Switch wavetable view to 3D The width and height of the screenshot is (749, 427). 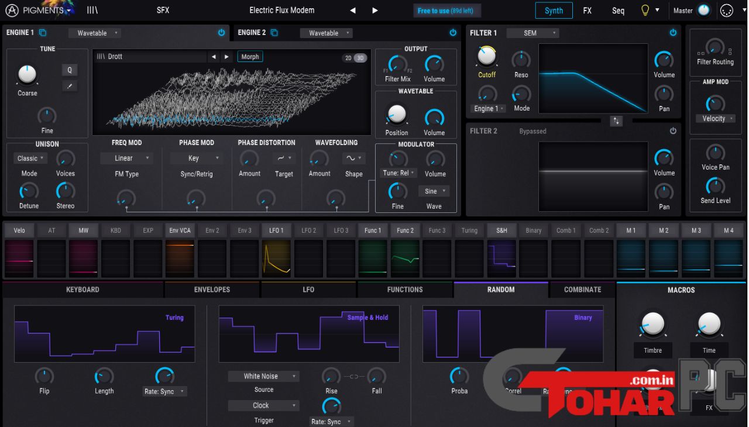point(360,58)
